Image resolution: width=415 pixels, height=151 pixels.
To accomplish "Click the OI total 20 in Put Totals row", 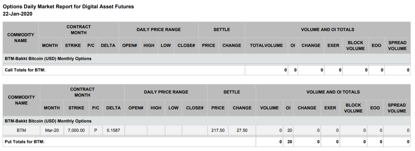I will pyautogui.click(x=288, y=142).
